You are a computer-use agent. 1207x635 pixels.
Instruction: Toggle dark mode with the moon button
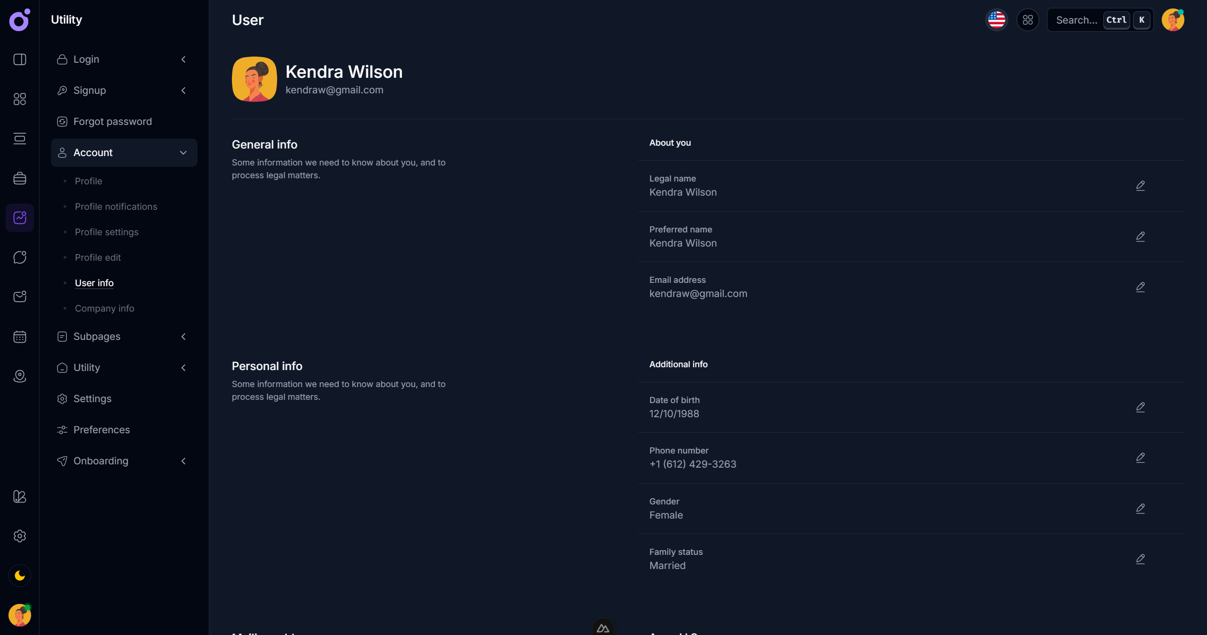tap(20, 576)
